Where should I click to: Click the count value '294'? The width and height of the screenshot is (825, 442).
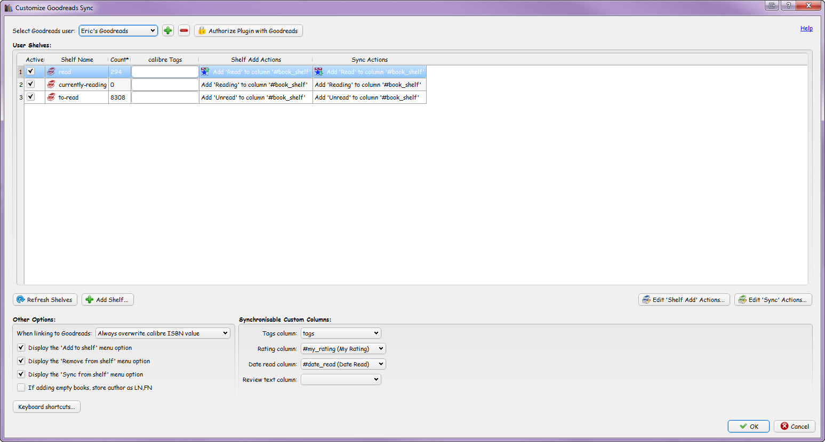click(116, 72)
